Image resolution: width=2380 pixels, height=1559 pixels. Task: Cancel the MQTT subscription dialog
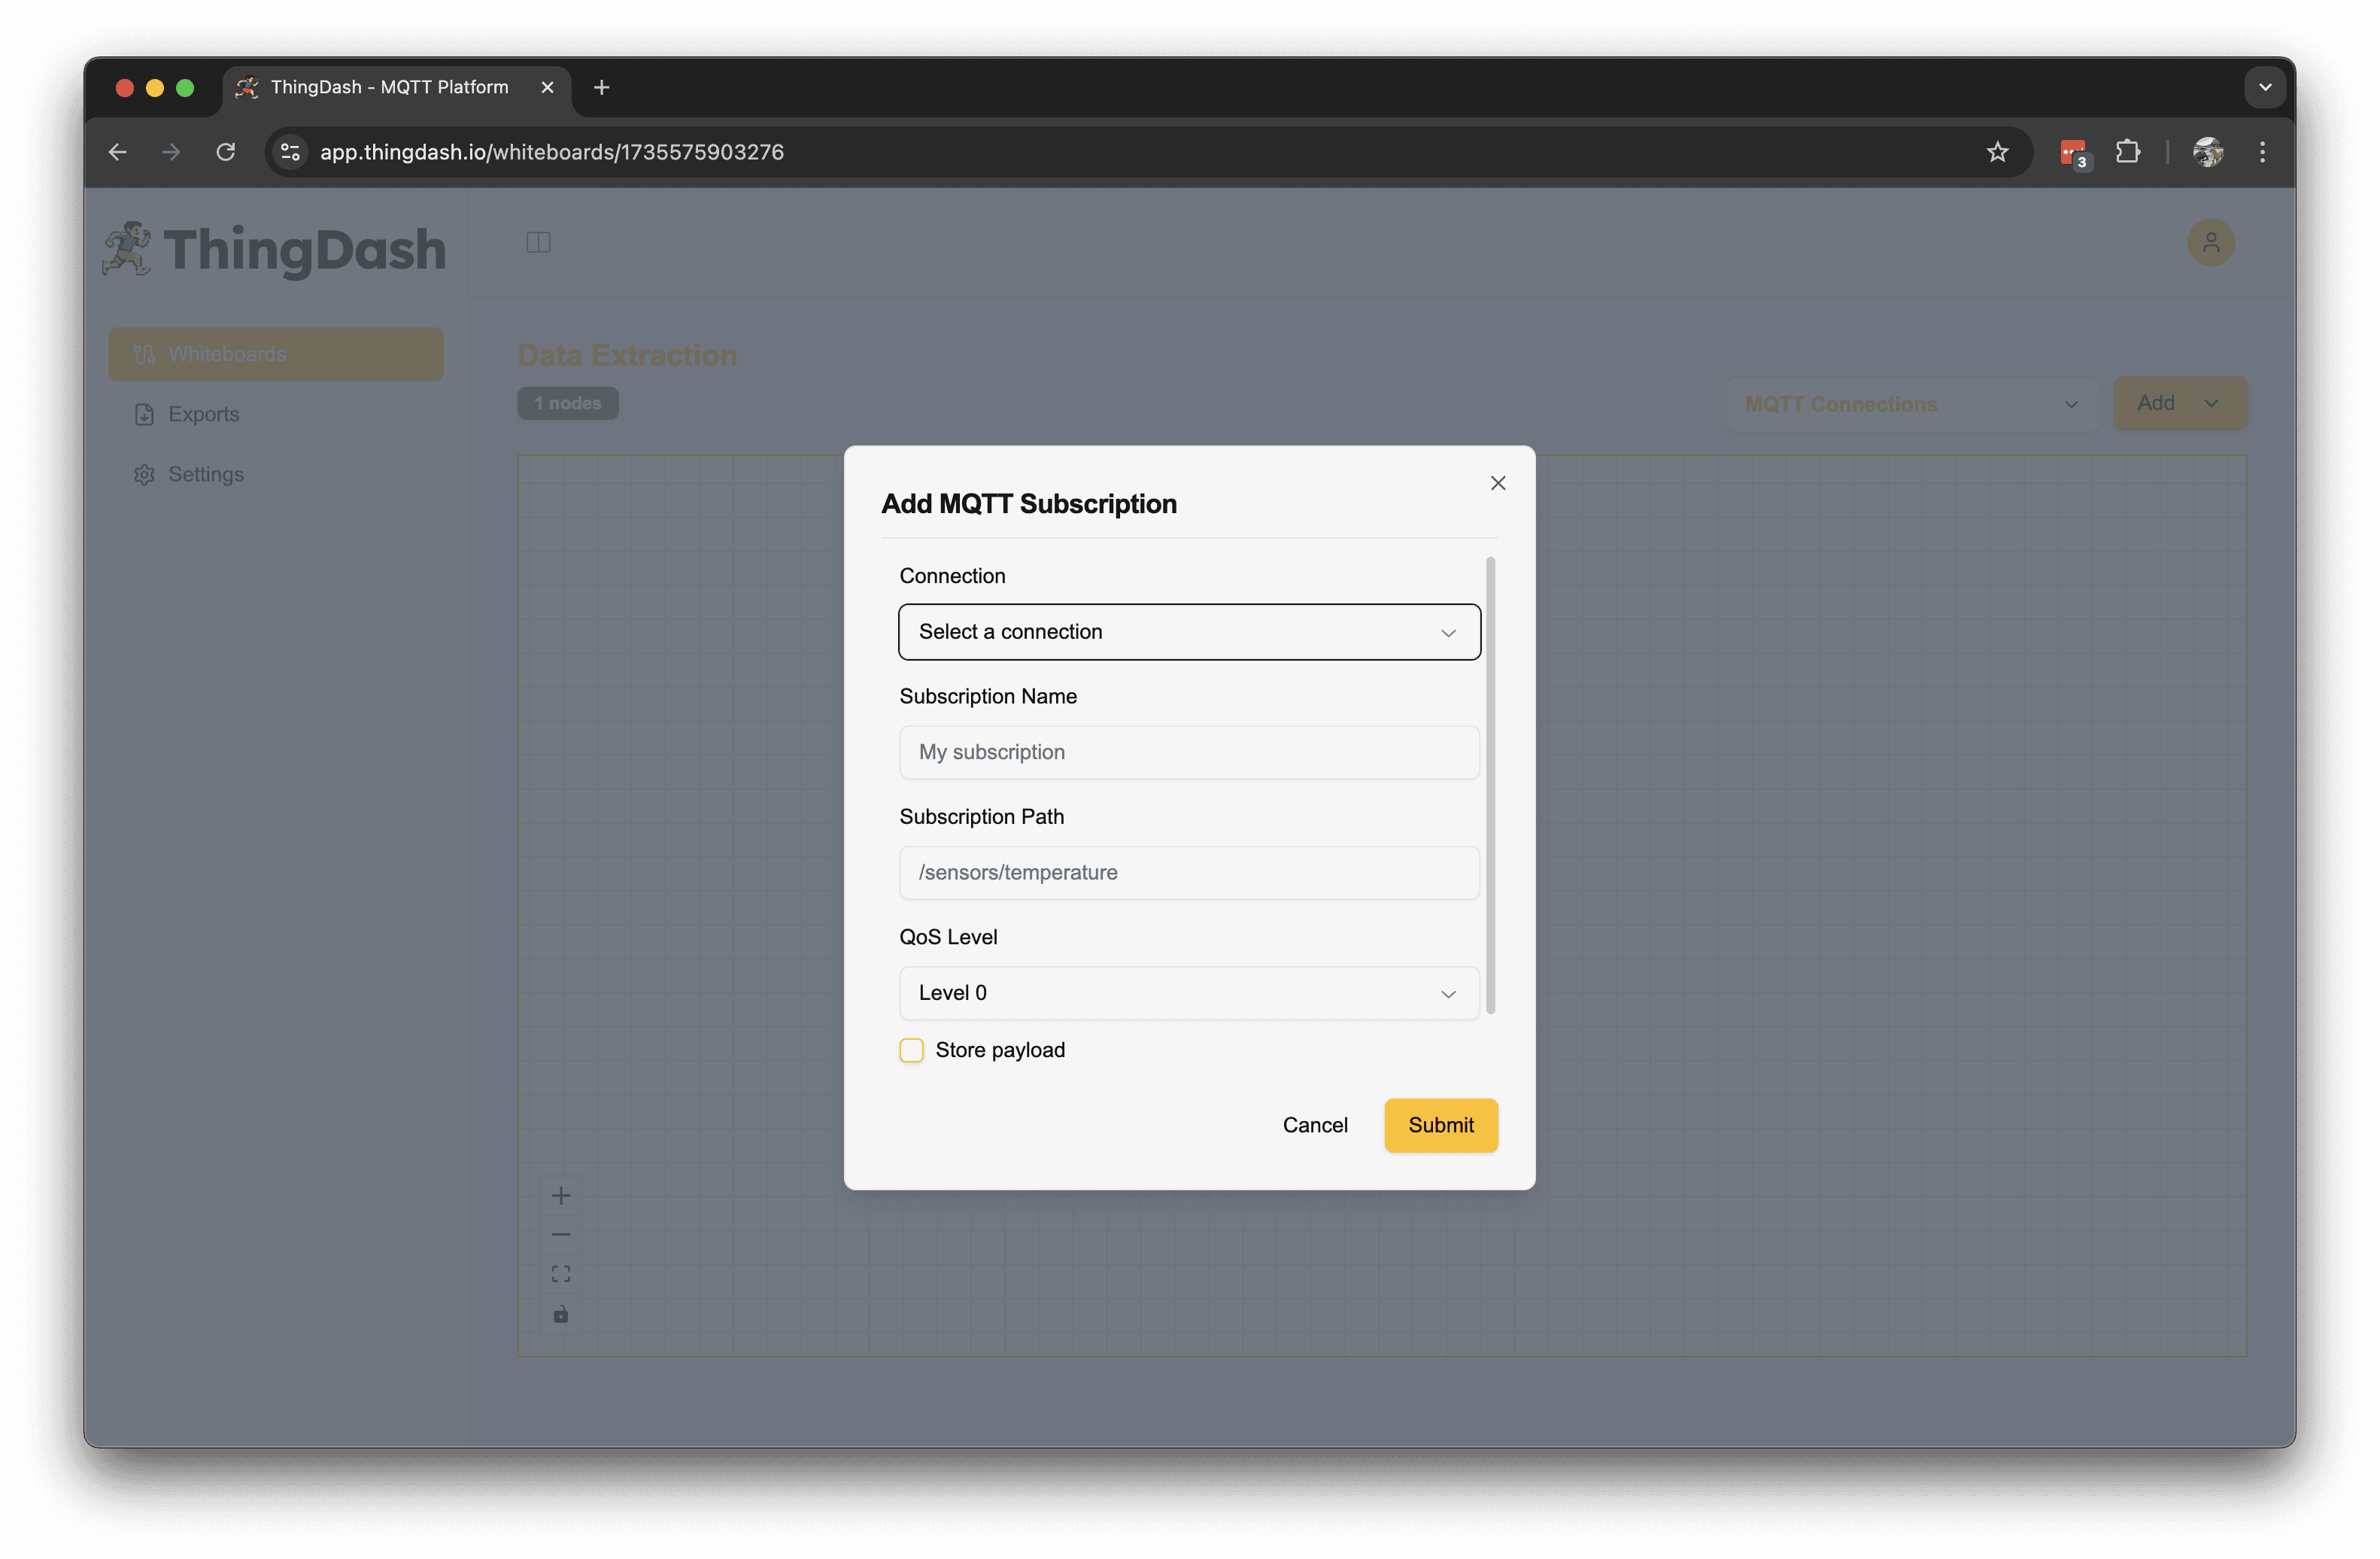pyautogui.click(x=1315, y=1125)
